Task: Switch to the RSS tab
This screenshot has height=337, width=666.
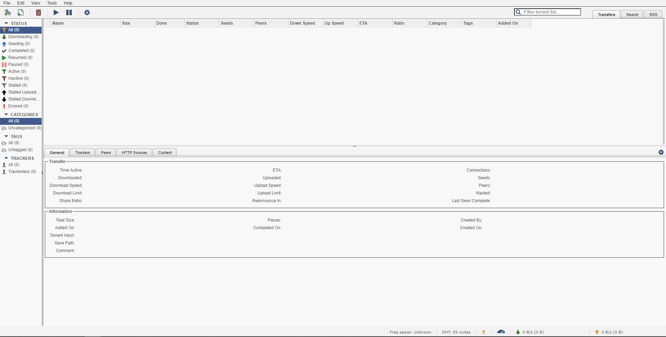Action: (x=654, y=15)
